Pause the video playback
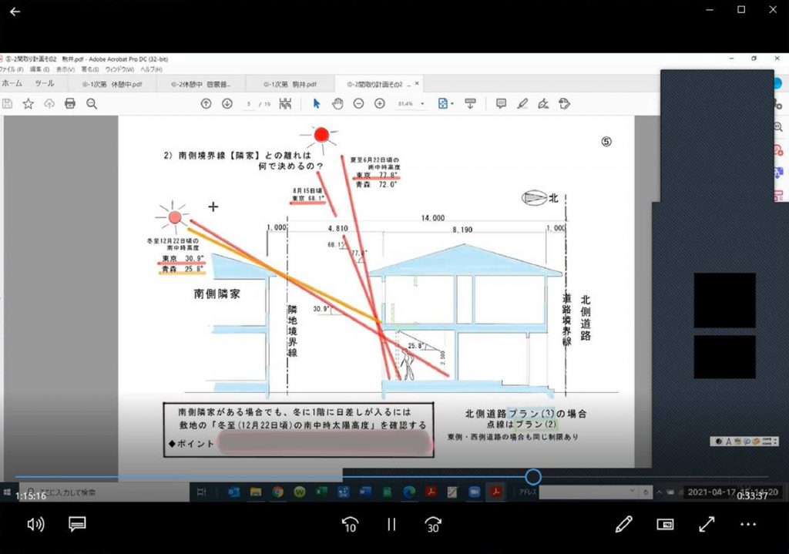 tap(391, 524)
